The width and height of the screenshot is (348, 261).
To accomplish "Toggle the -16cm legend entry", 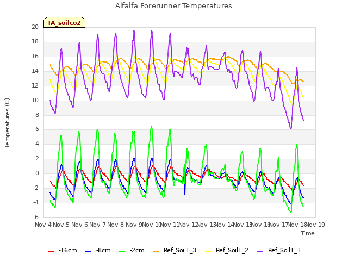I will 63,250.
